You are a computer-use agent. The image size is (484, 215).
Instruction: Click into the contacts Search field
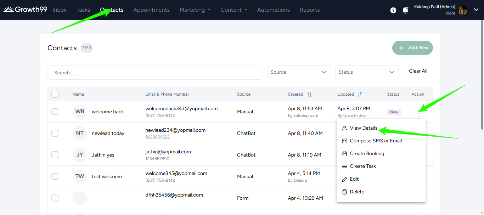tap(155, 73)
